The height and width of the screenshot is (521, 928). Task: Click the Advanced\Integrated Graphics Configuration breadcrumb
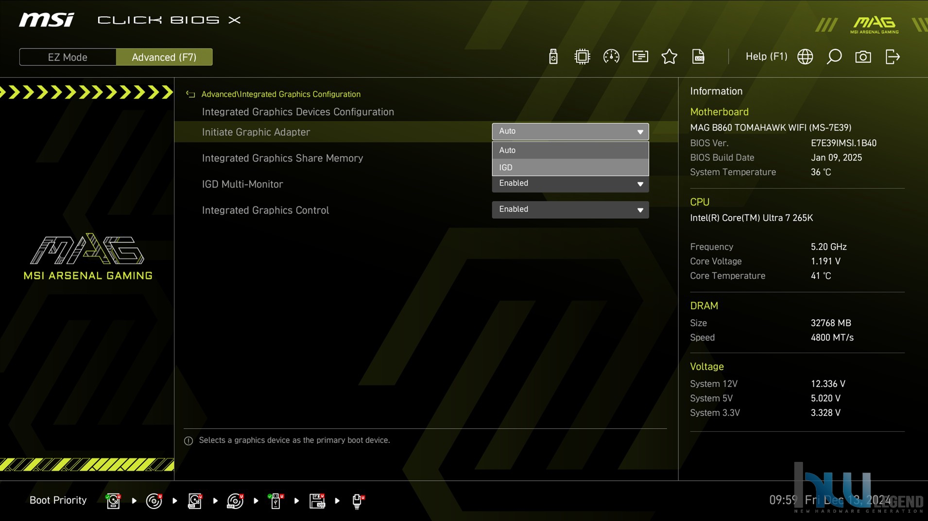(x=281, y=94)
